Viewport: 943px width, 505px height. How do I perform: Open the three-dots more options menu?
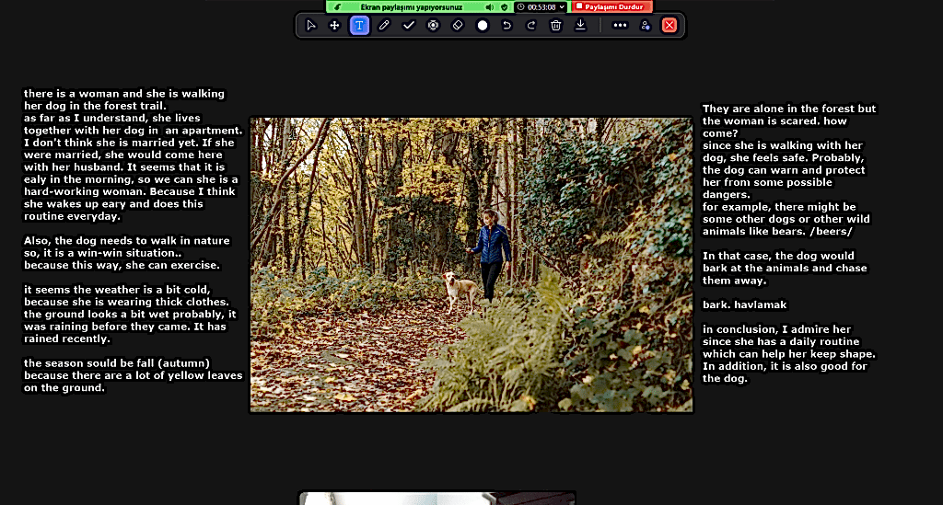pos(620,26)
